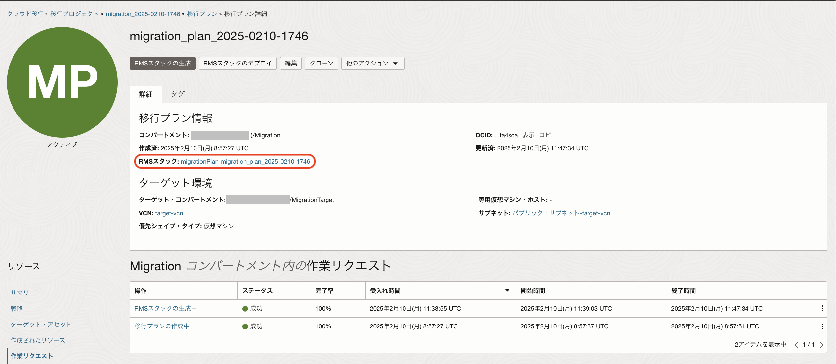
Task: Navigate to 移行プロジェクト breadcrumb
Action: pyautogui.click(x=74, y=14)
